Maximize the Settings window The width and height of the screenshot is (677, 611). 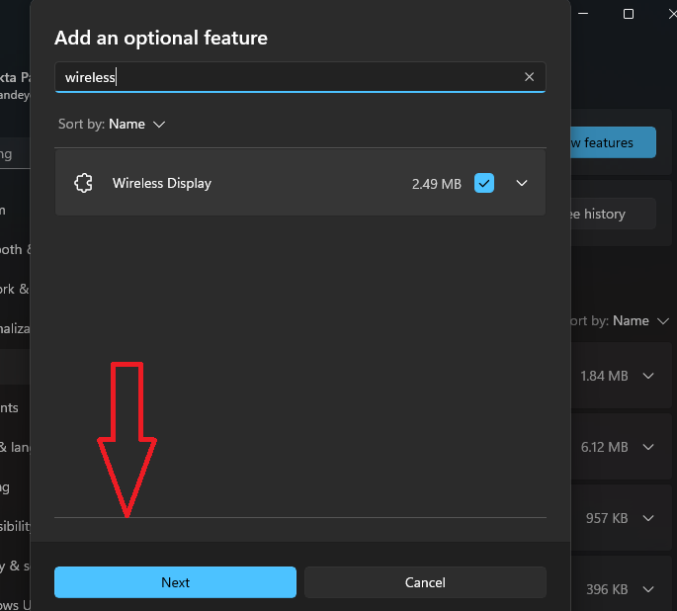[629, 14]
